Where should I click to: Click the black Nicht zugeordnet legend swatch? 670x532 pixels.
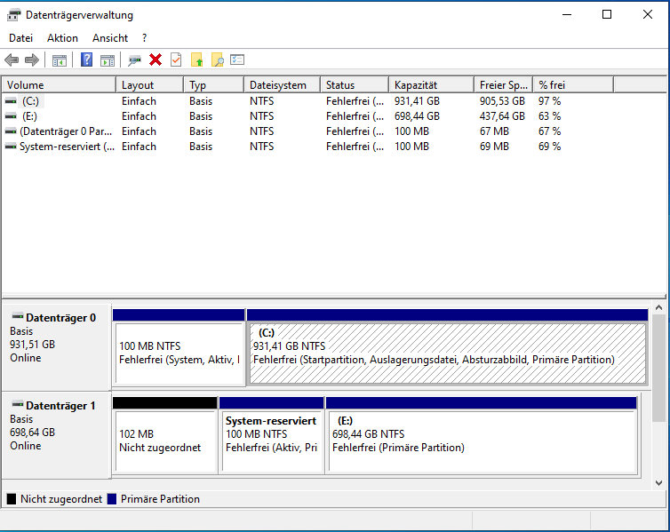(12, 499)
